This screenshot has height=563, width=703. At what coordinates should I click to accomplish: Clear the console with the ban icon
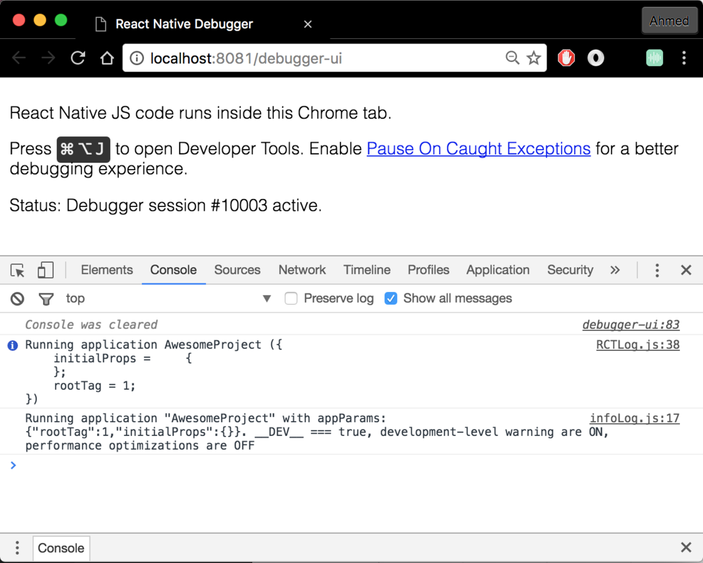[x=18, y=299]
